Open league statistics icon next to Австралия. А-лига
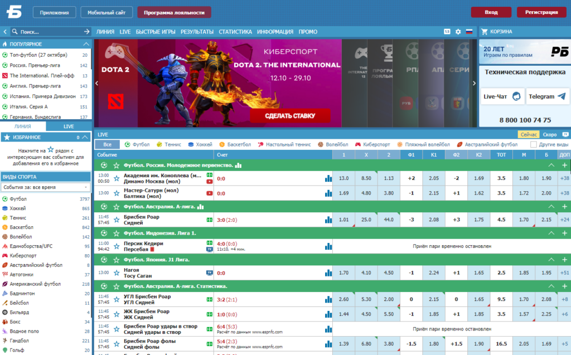The width and height of the screenshot is (571, 355). click(x=201, y=207)
